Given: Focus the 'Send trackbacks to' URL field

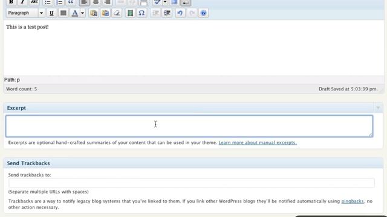Looking at the screenshot, I should pos(192,183).
